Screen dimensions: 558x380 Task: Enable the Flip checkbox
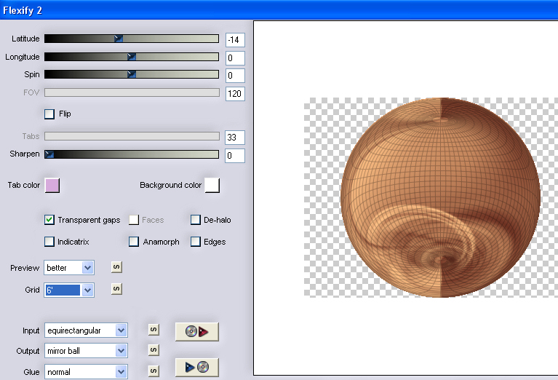[49, 114]
